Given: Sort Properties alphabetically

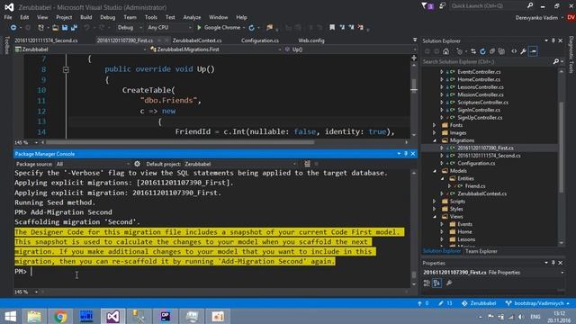Looking at the screenshot, I should point(436,283).
